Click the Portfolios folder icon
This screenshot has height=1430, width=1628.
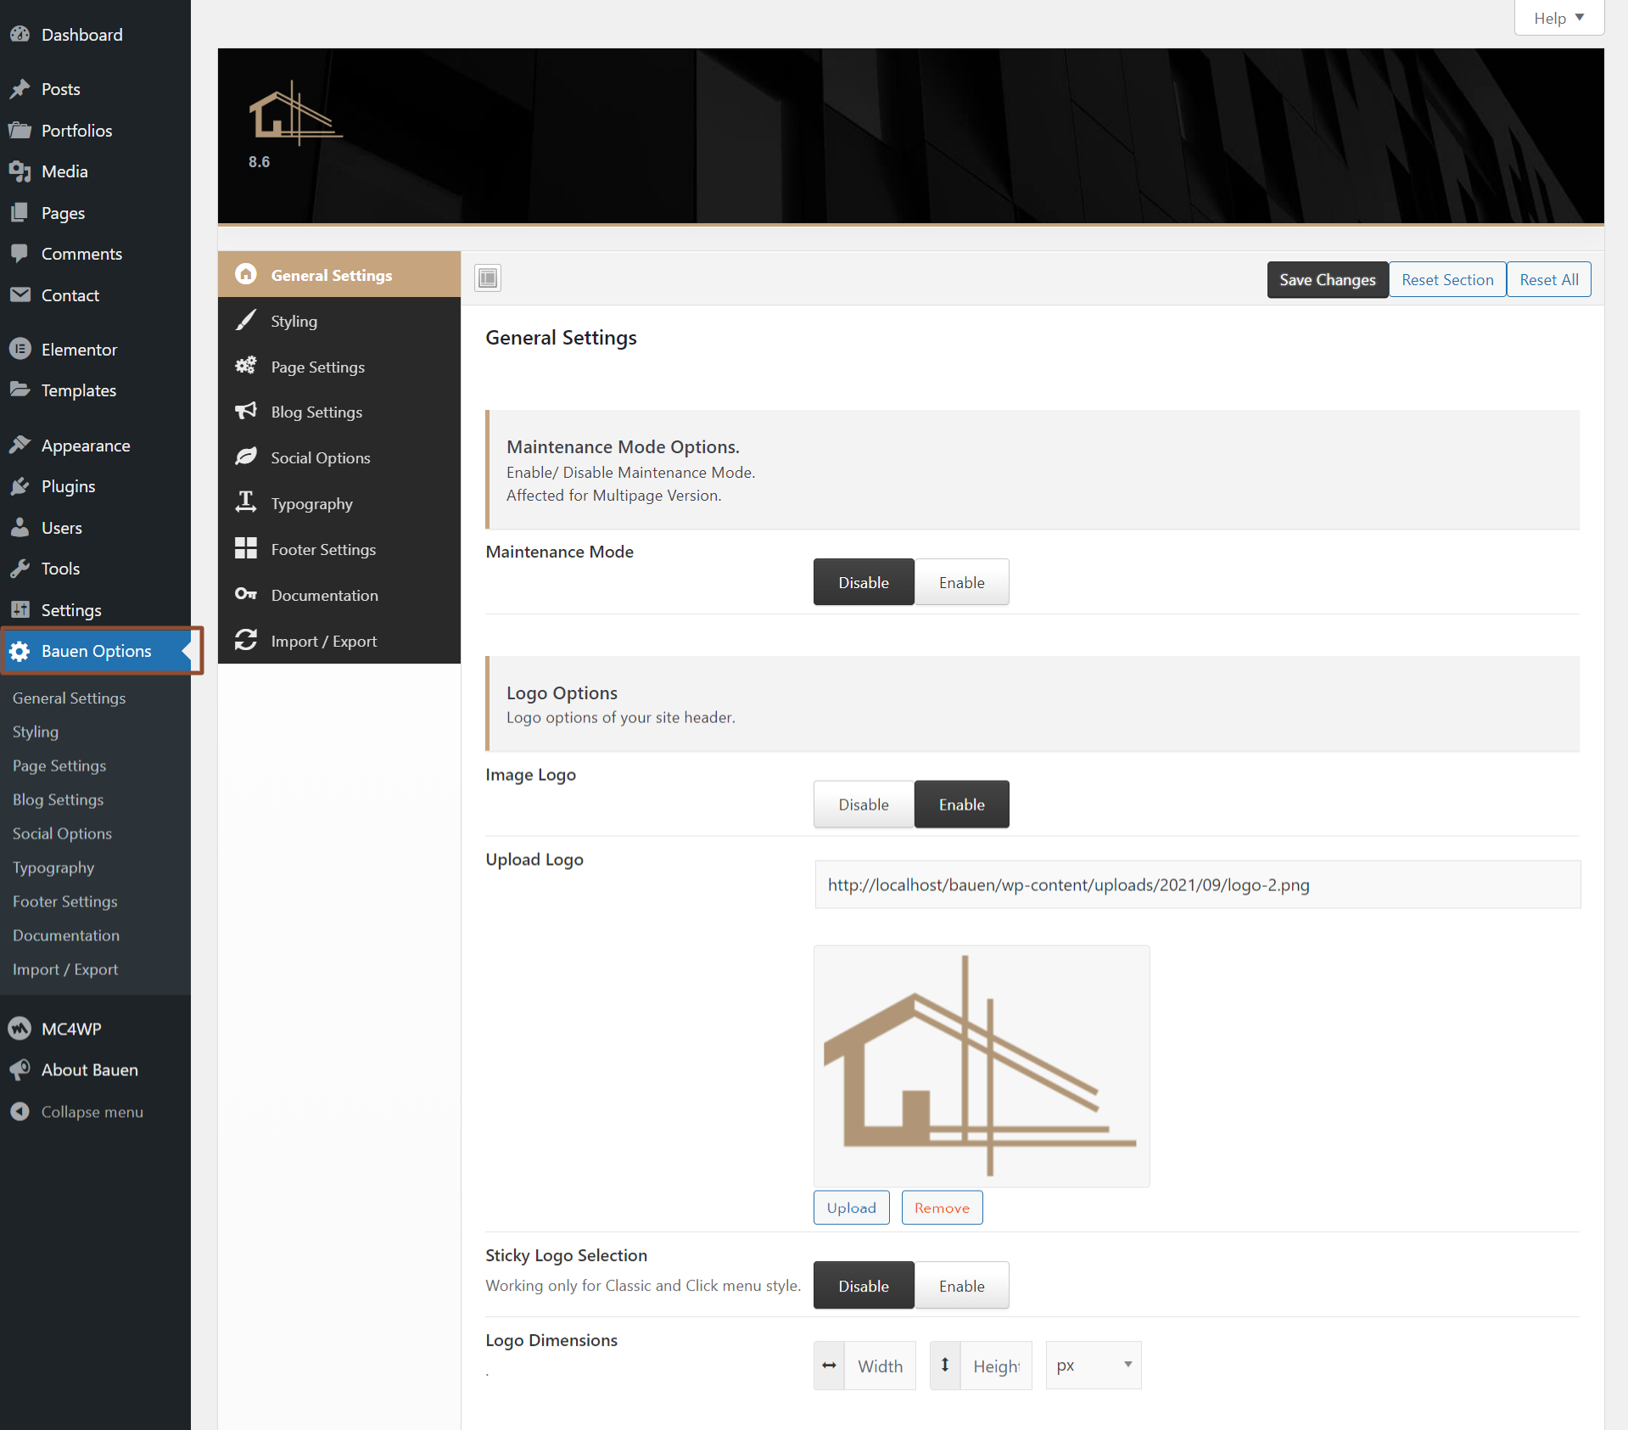tap(20, 130)
